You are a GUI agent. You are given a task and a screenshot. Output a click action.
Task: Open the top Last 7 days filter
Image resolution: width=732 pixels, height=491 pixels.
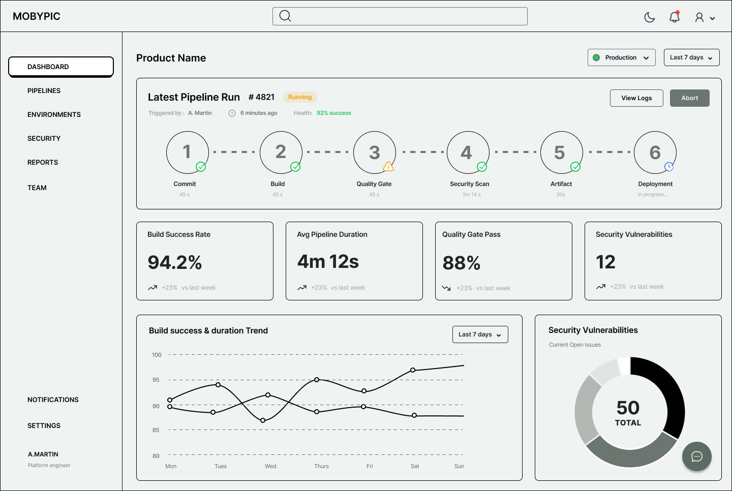click(691, 57)
